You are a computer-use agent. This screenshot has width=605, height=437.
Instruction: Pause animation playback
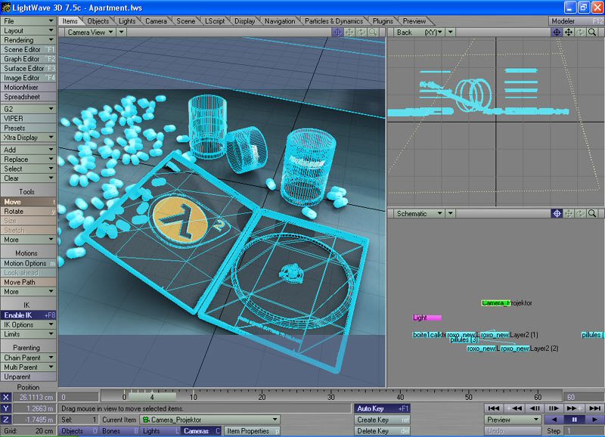(575, 420)
